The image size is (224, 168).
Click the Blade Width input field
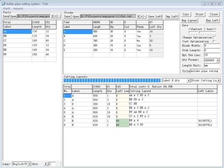212,46
